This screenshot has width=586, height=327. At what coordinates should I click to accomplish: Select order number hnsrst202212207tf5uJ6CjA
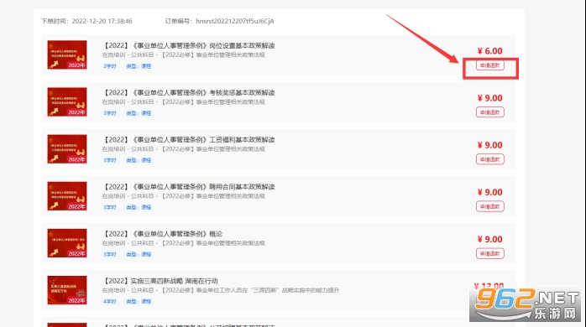235,21
